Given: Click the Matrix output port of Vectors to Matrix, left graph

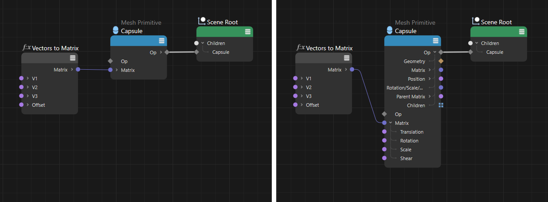Looking at the screenshot, I should 78,69.
